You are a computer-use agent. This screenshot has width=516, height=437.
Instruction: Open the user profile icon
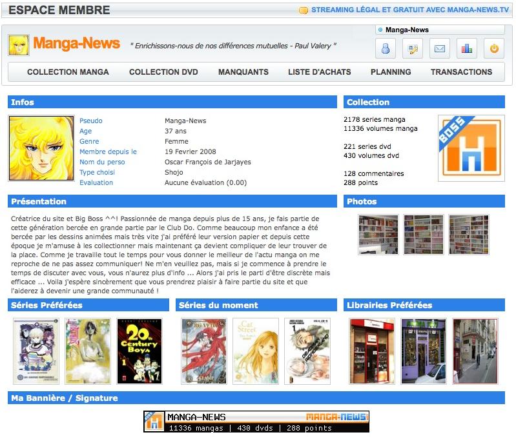pos(386,48)
